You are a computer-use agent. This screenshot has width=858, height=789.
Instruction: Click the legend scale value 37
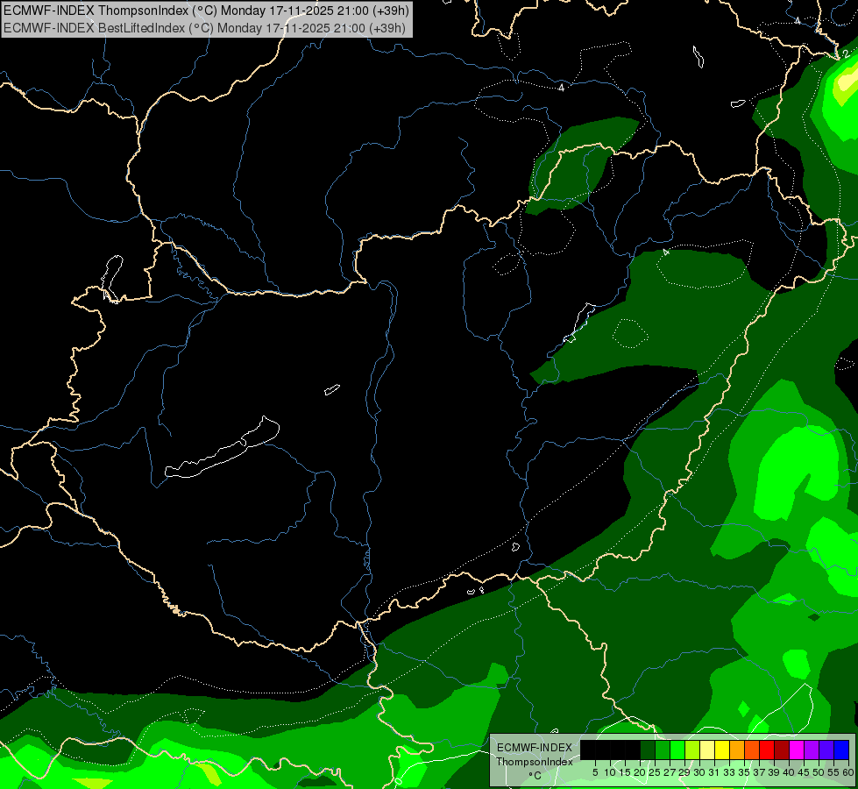pyautogui.click(x=759, y=772)
